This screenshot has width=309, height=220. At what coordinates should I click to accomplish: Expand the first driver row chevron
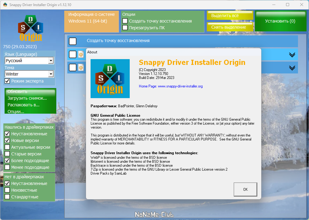point(292,55)
